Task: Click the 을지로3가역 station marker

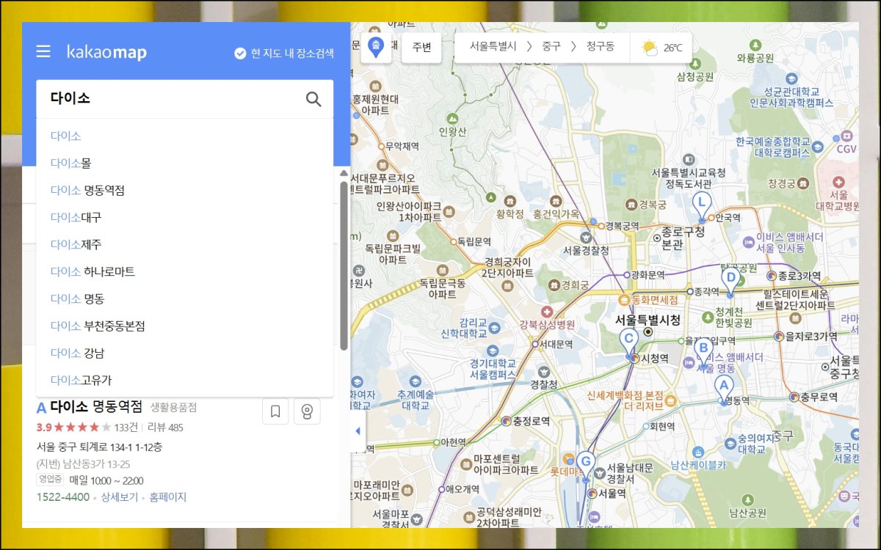Action: [779, 337]
